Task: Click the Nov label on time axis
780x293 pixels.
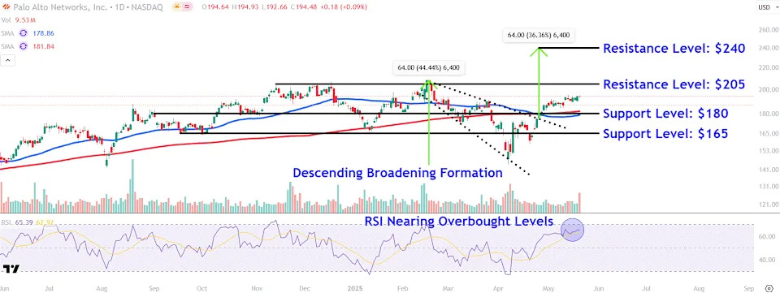Action: pos(257,288)
